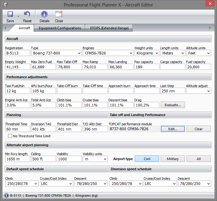The height and width of the screenshot is (201, 217).
Task: Change Altitude units dropdown
Action: [x=199, y=53]
